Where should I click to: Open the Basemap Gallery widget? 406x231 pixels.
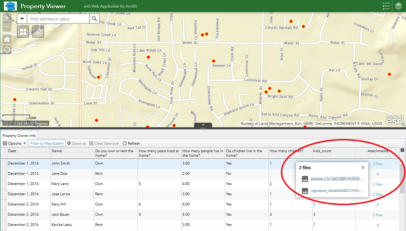click(x=23, y=32)
